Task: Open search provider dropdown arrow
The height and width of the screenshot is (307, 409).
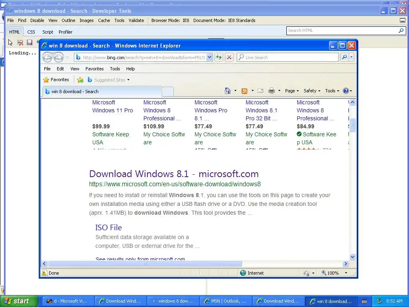Action: (351, 57)
